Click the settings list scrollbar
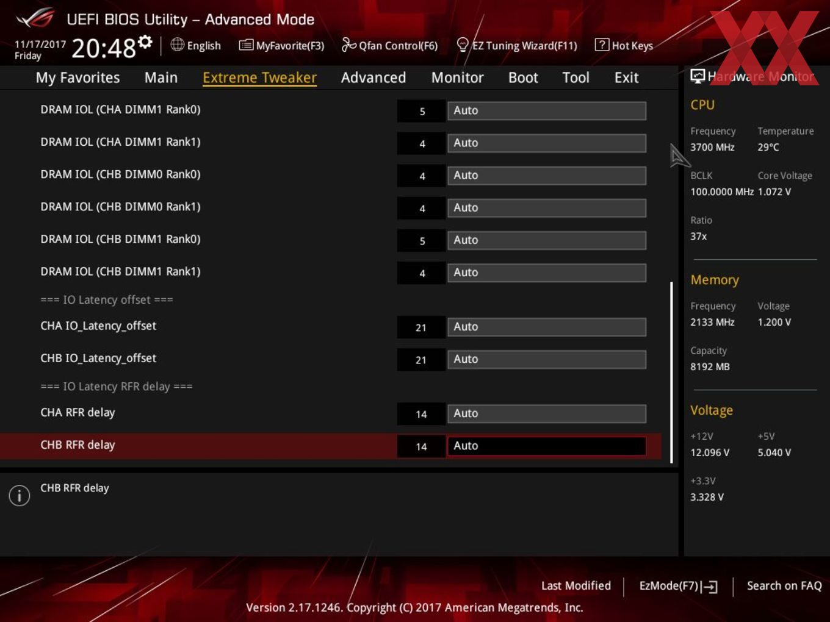This screenshot has height=622, width=830. [671, 372]
